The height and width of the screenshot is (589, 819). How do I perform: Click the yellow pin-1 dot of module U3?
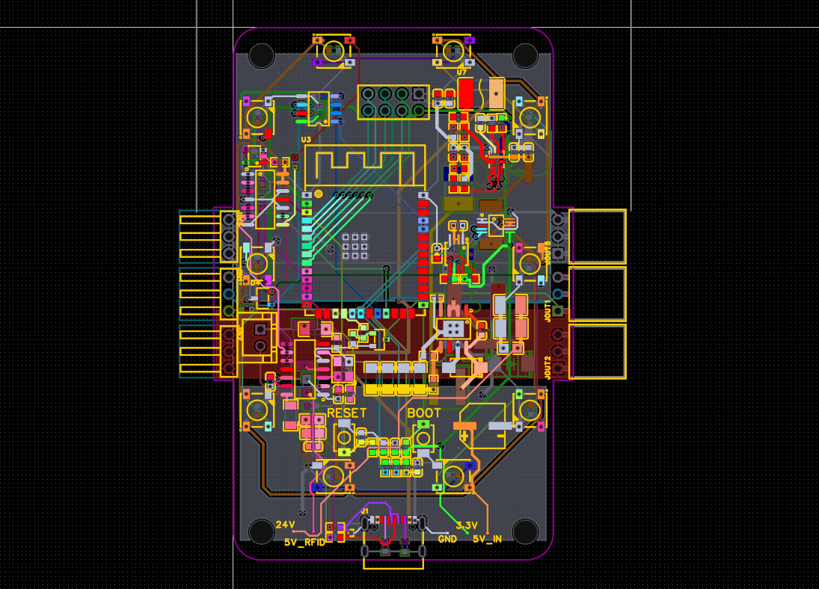point(319,194)
